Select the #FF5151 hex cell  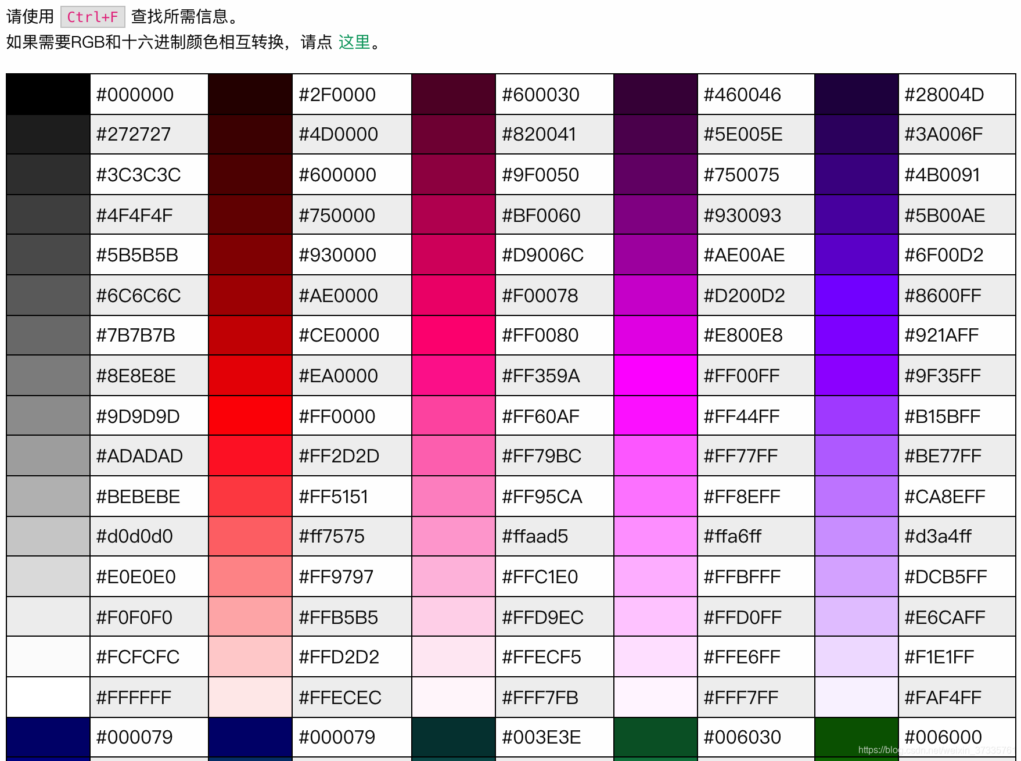(351, 496)
